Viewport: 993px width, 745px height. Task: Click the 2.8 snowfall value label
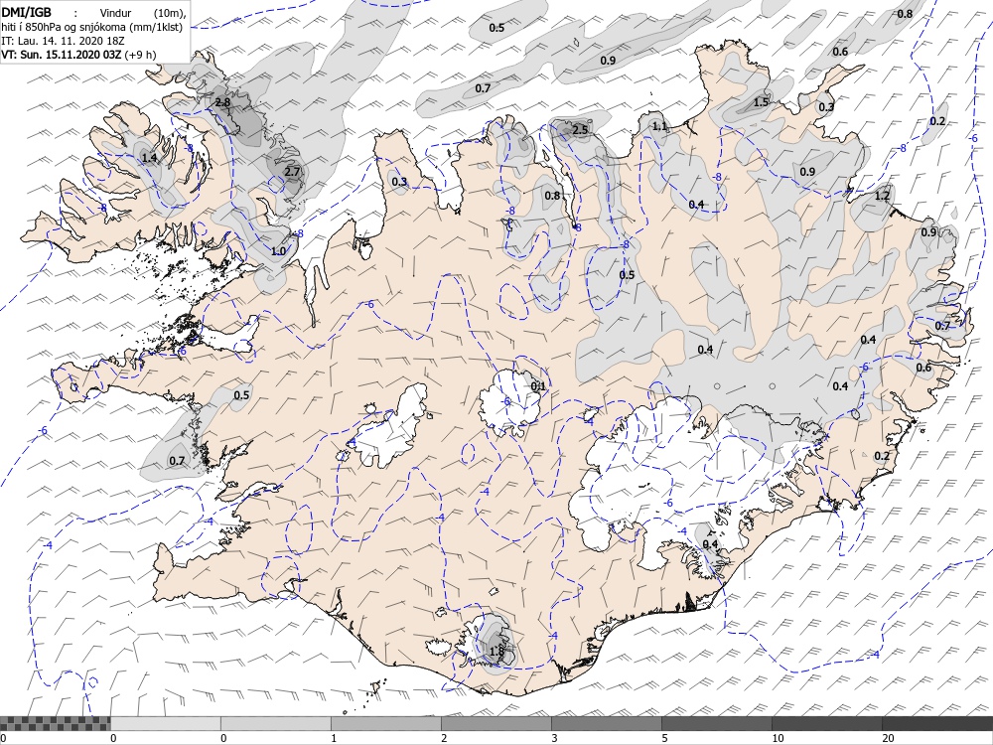coord(222,102)
